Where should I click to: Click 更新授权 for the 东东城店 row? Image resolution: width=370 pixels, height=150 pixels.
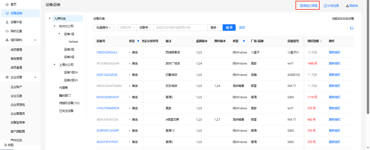(335, 86)
